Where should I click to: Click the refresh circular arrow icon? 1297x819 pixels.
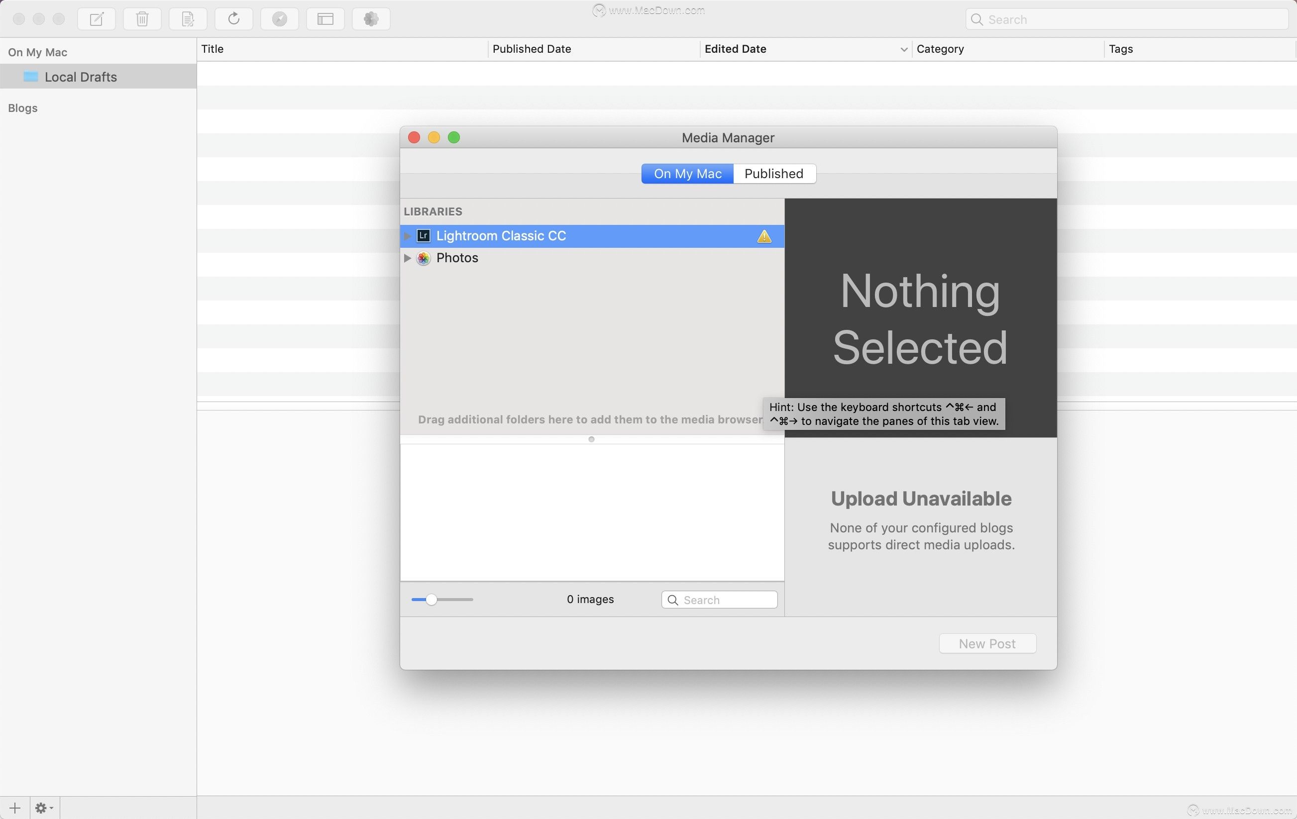[234, 19]
